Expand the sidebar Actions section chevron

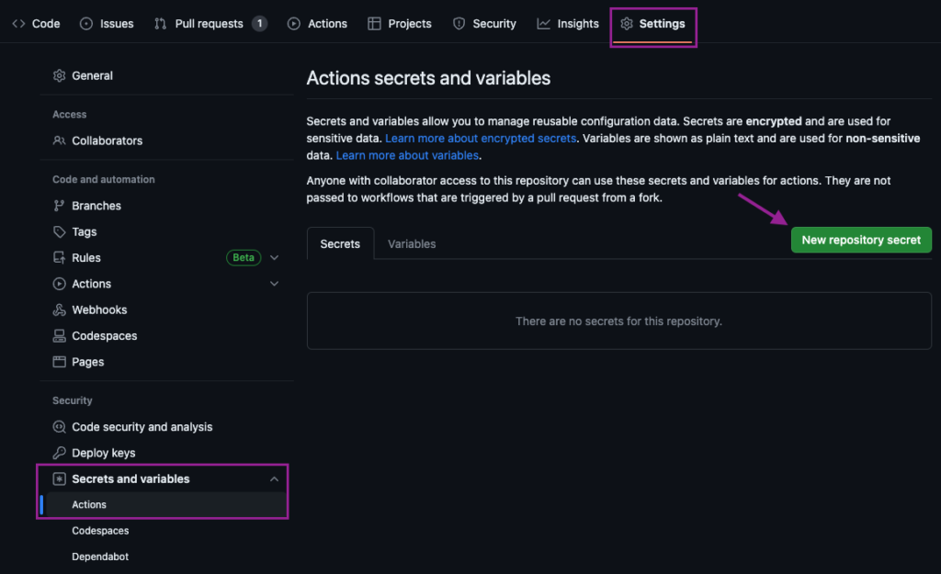tap(274, 284)
